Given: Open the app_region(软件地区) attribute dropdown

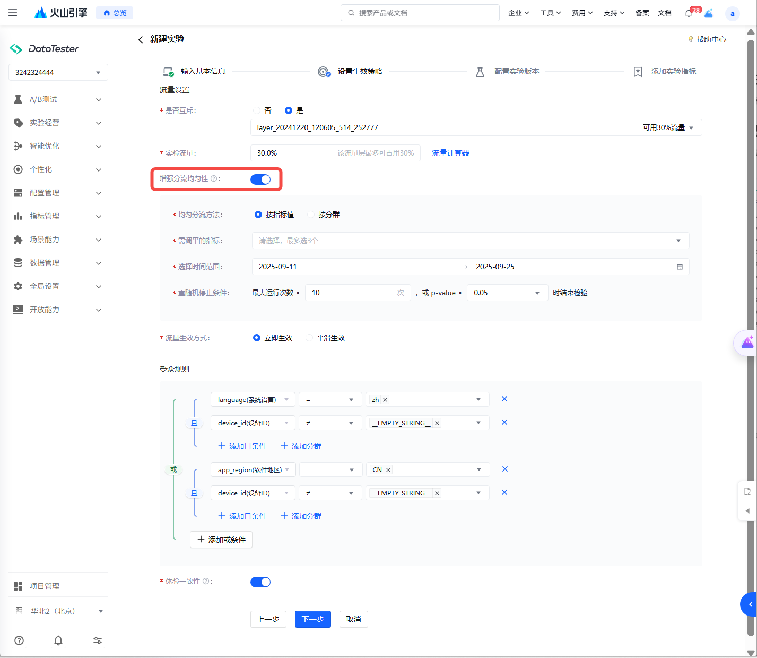Looking at the screenshot, I should [253, 470].
